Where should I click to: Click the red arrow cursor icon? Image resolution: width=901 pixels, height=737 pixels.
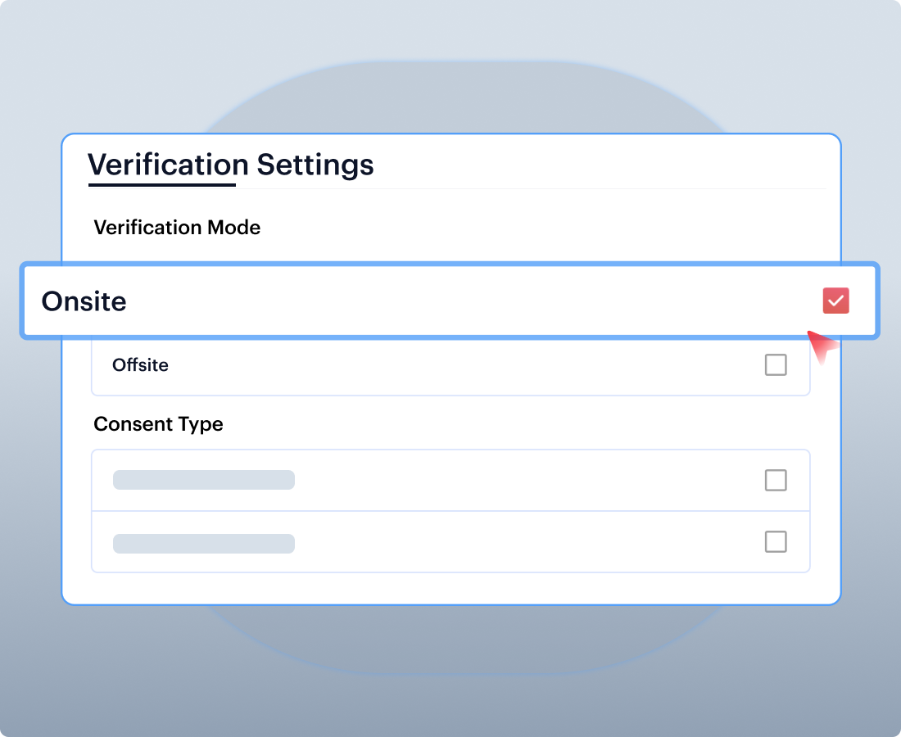pos(823,346)
